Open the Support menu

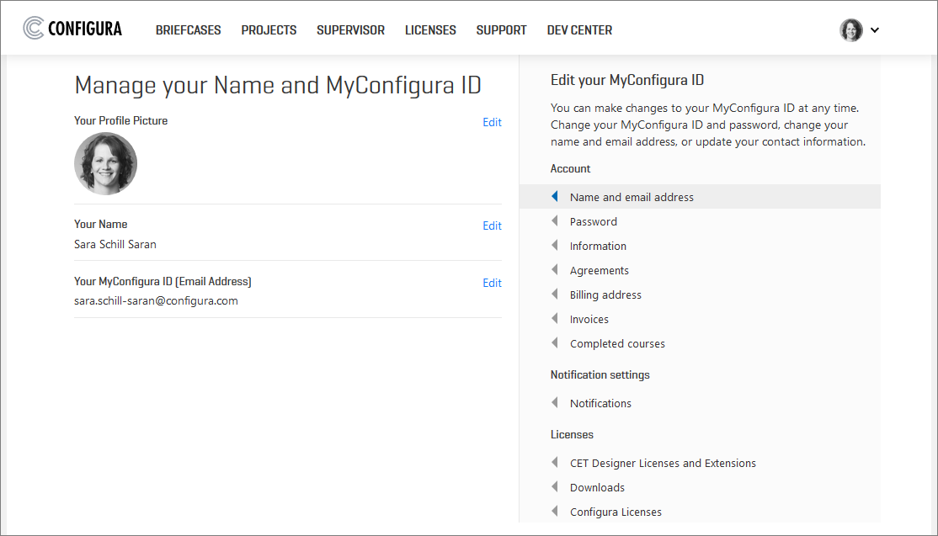click(501, 30)
